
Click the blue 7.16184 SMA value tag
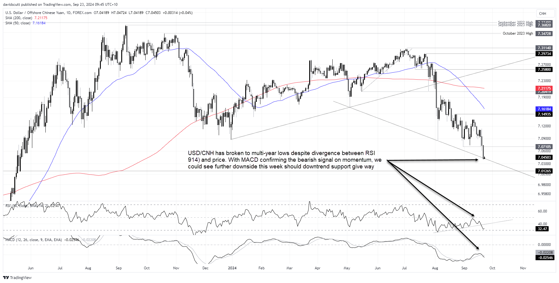click(x=544, y=109)
